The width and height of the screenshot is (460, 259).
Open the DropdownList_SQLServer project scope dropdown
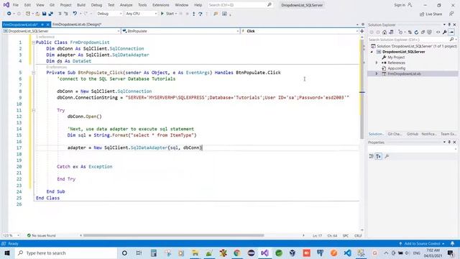[x=62, y=31]
